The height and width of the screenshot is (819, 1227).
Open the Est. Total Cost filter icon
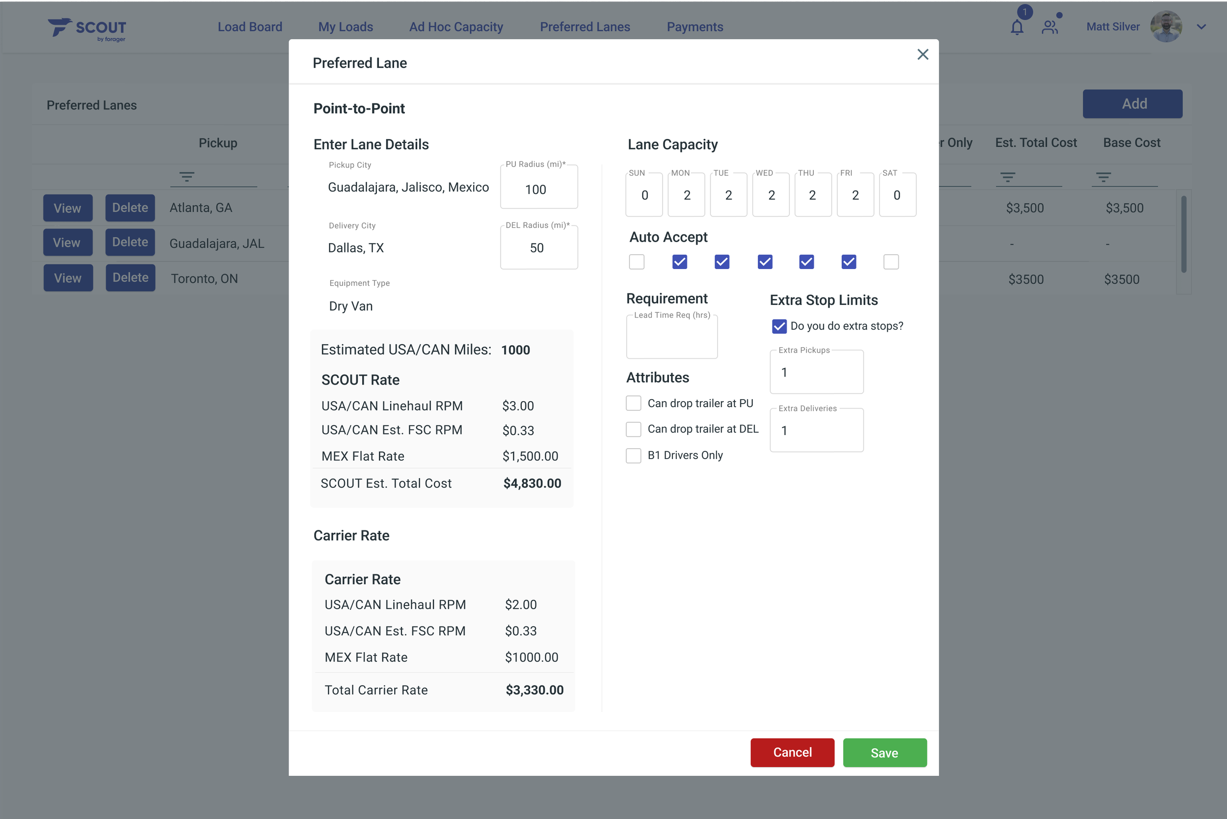(1007, 177)
